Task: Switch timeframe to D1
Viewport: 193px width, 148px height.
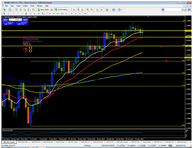Action: pyautogui.click(x=76, y=14)
